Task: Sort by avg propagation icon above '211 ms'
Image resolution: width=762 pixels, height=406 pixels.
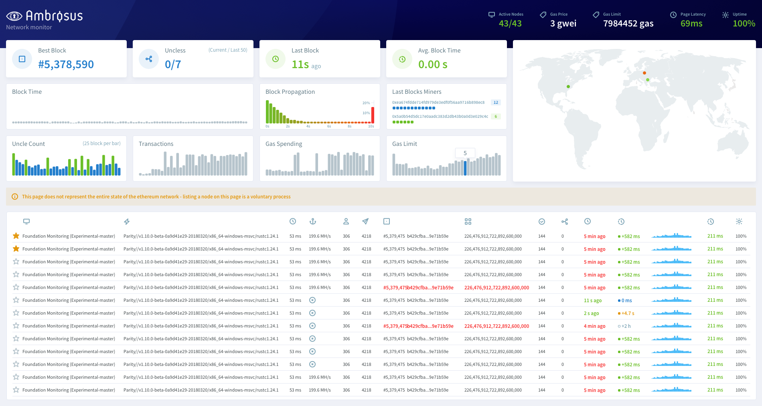Action: [x=711, y=221]
